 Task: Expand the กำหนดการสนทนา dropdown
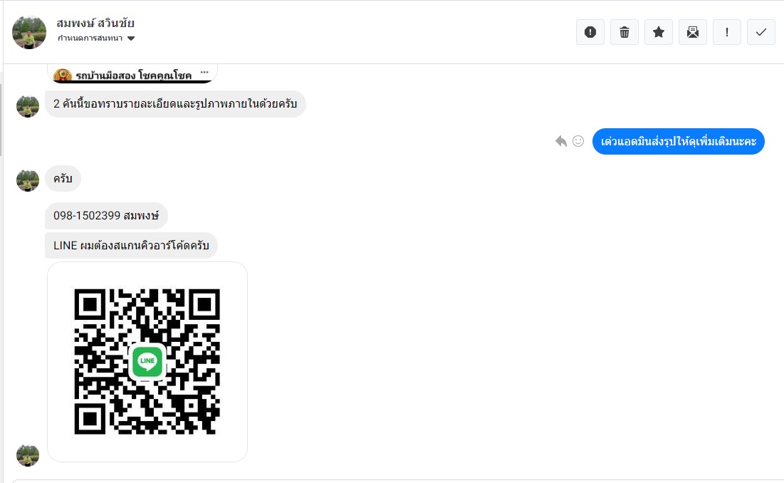[90, 38]
